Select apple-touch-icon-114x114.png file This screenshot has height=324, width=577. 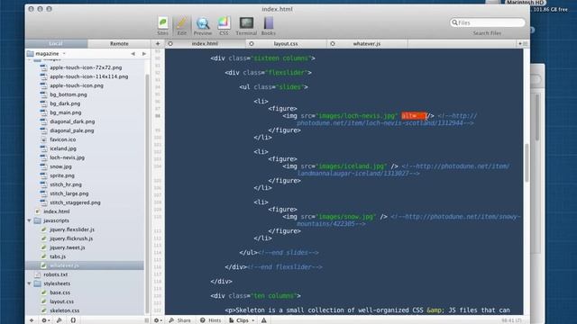point(88,76)
